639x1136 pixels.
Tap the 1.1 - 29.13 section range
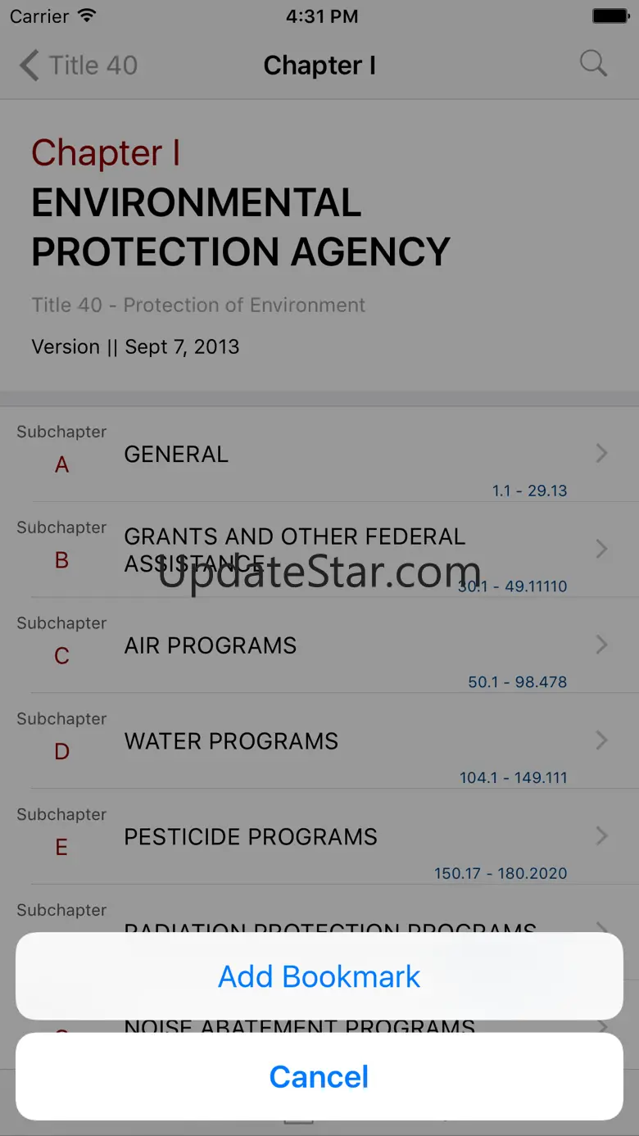coord(529,491)
